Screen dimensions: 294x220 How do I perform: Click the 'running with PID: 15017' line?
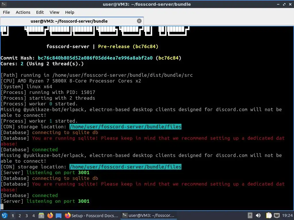48,92
